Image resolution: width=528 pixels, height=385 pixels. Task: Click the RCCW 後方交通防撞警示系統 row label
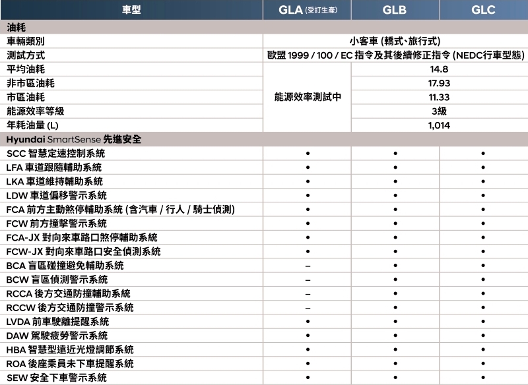[x=70, y=308]
